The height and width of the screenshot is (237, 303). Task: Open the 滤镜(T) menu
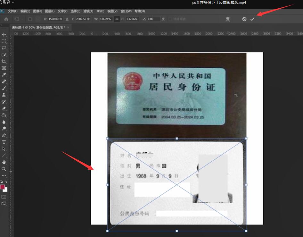(x=88, y=11)
